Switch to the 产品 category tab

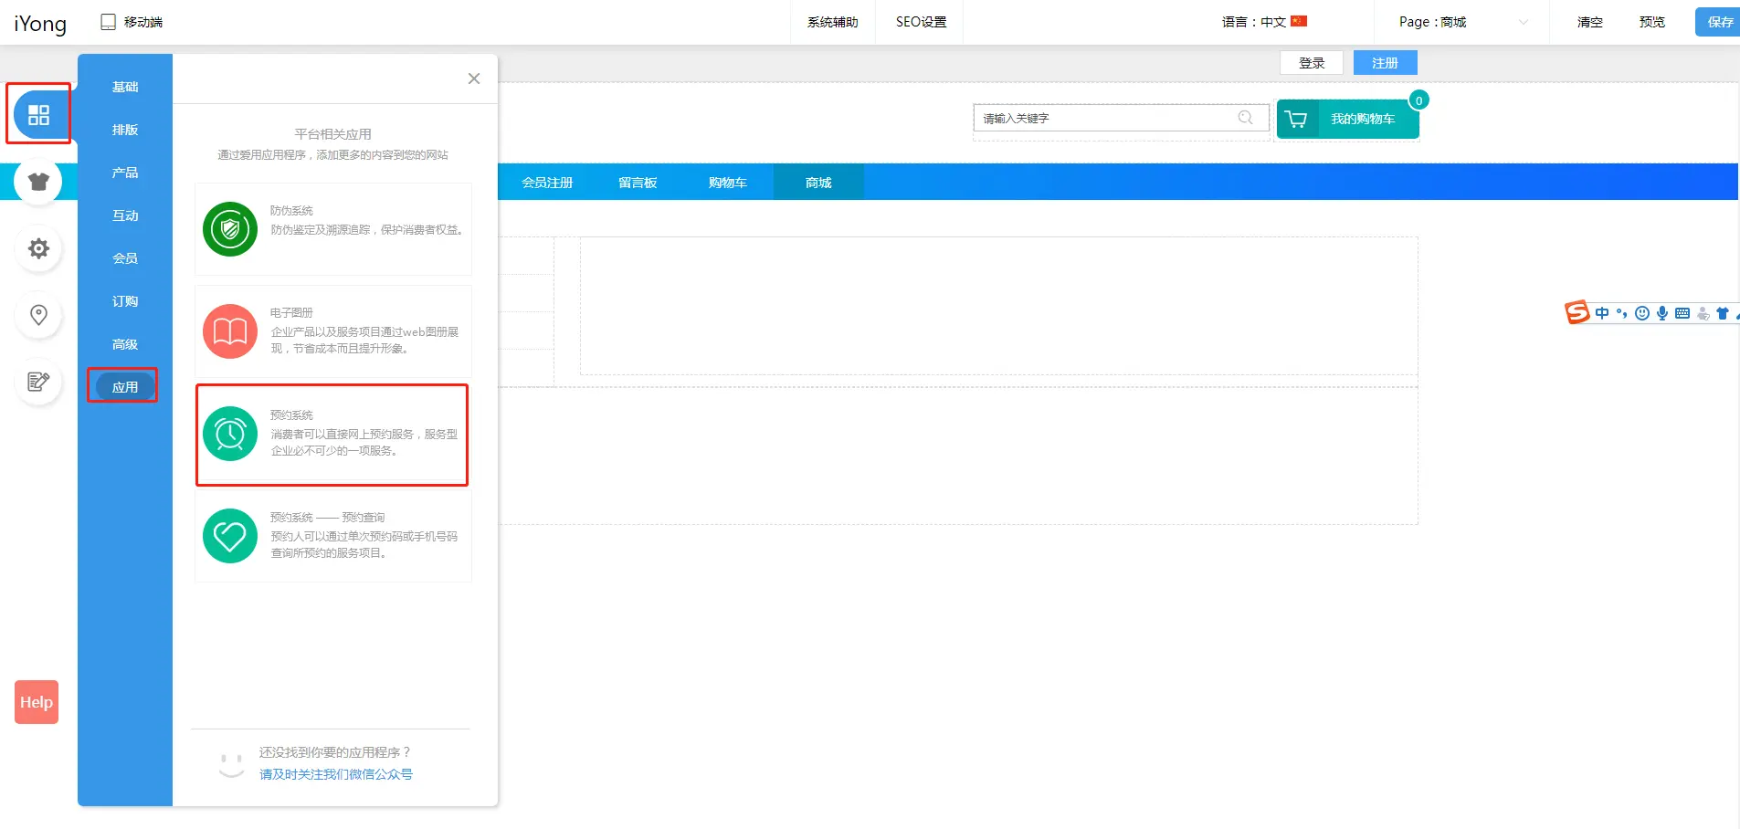125,173
